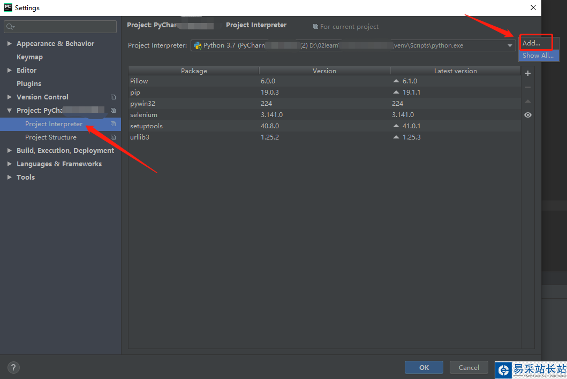This screenshot has height=379, width=567.
Task: Sort by Latest version column header
Action: click(455, 71)
